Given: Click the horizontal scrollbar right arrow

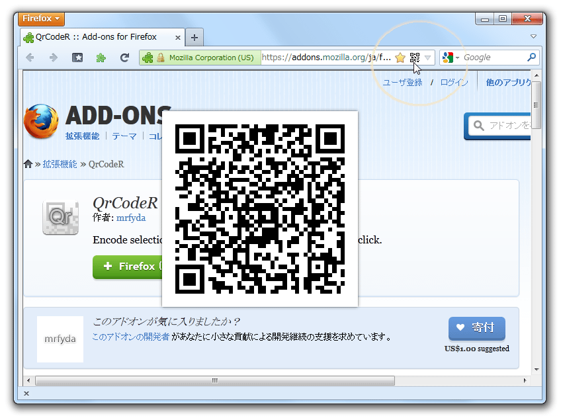Looking at the screenshot, I should tap(525, 380).
